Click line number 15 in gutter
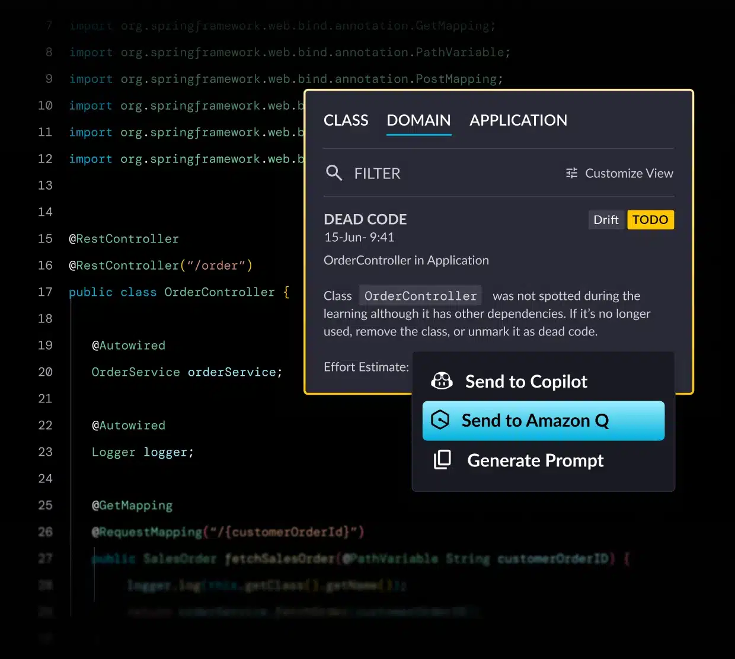Image resolution: width=735 pixels, height=659 pixels. pyautogui.click(x=45, y=239)
